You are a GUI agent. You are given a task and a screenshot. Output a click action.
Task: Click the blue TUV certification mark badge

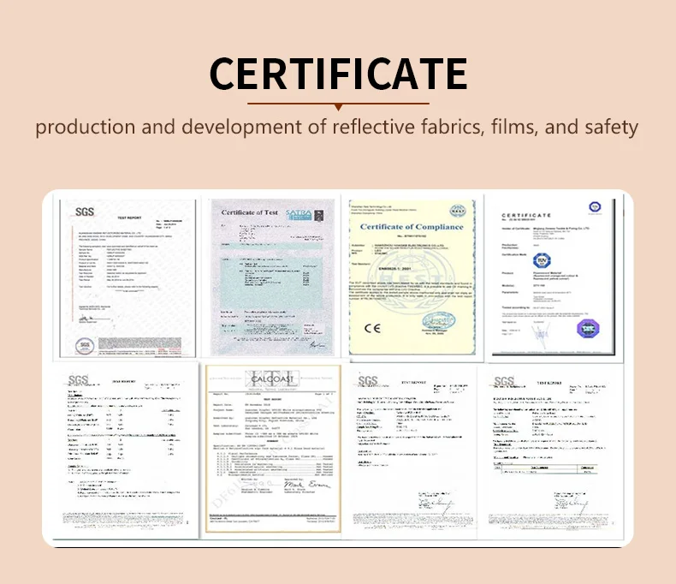point(542,260)
